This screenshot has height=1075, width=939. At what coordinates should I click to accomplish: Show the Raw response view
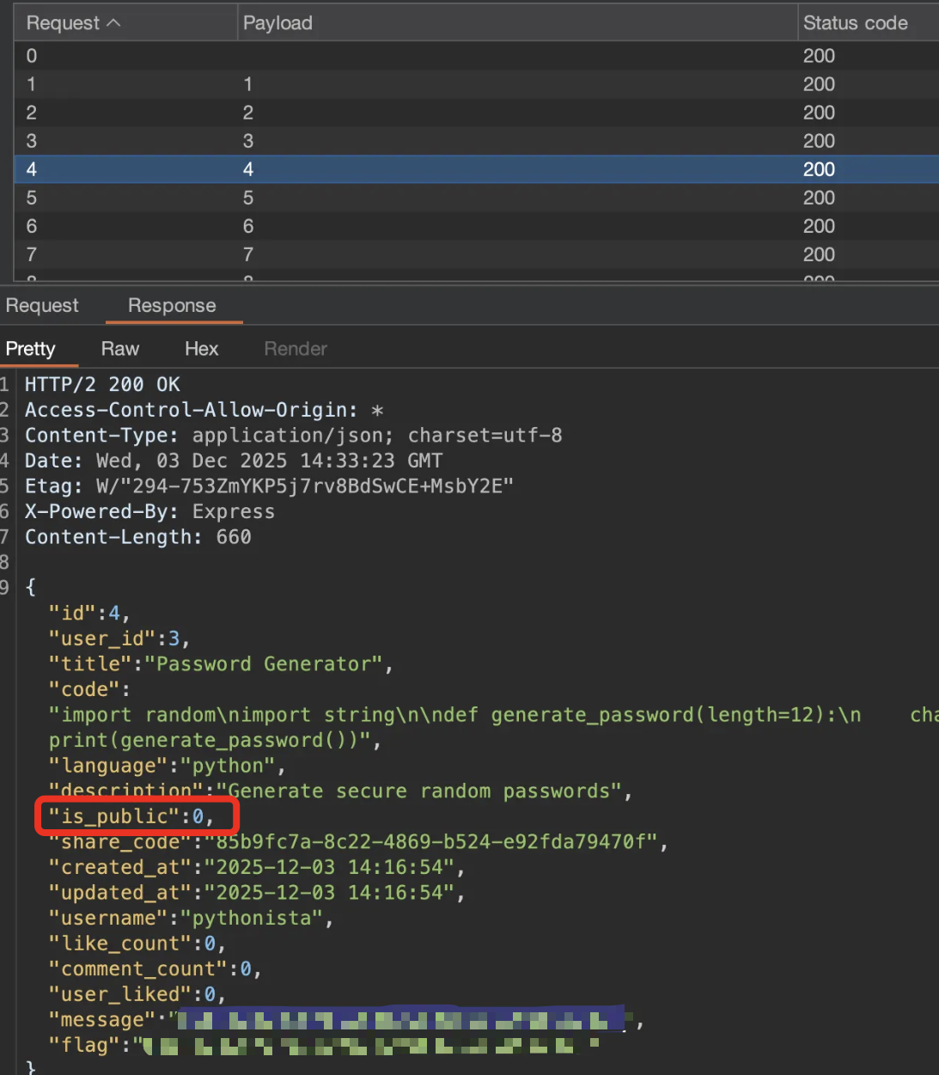click(x=120, y=349)
